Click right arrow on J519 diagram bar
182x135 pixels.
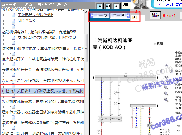point(157,77)
